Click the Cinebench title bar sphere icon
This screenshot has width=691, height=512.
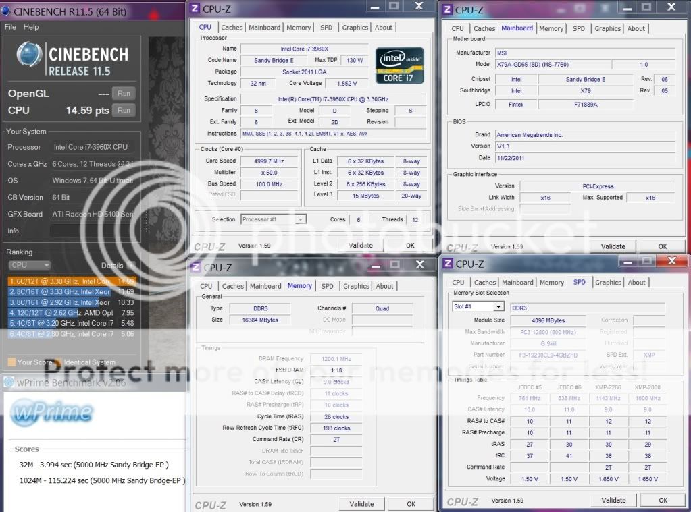click(x=6, y=11)
